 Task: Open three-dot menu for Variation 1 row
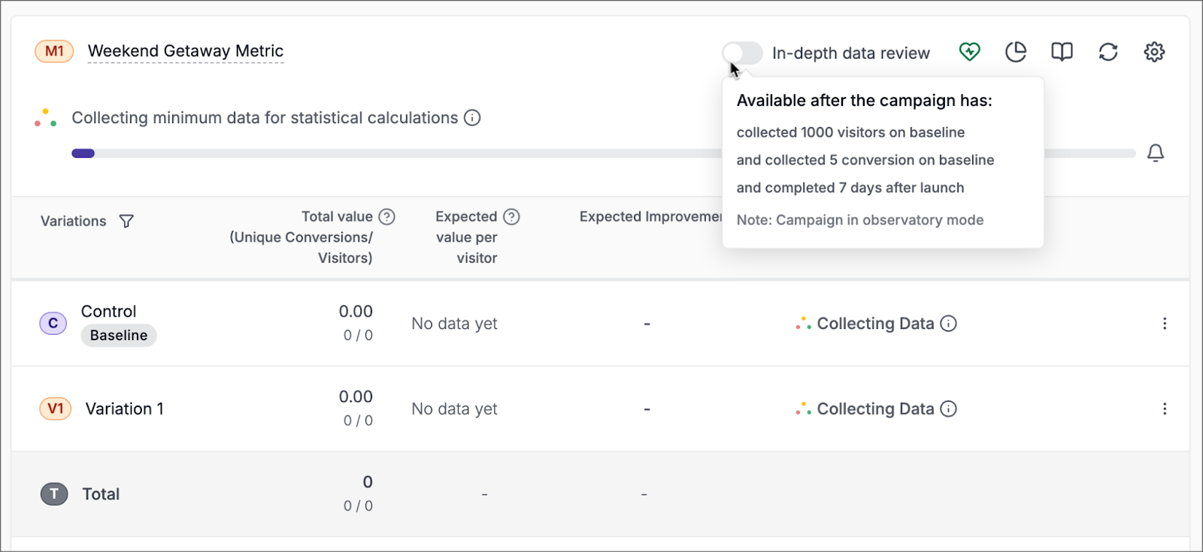(1165, 409)
